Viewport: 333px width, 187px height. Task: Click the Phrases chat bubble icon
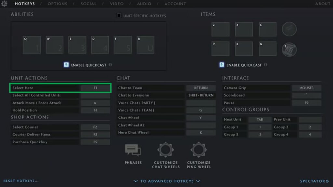click(x=133, y=150)
